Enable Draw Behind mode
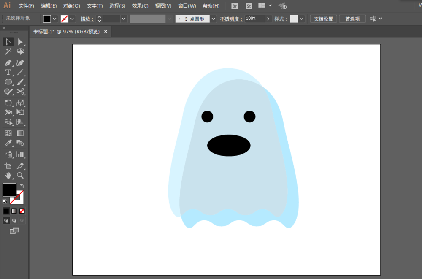This screenshot has height=279, width=422. click(14, 221)
